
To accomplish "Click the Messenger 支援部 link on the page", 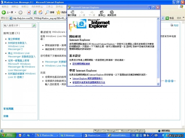I will pos(56,62).
